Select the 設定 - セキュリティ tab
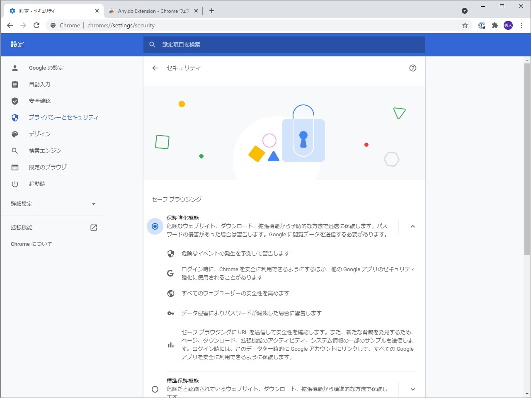This screenshot has width=531, height=398. (x=50, y=11)
